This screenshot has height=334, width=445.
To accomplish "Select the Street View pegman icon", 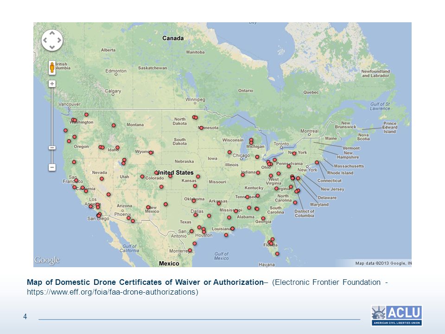I will pos(52,68).
